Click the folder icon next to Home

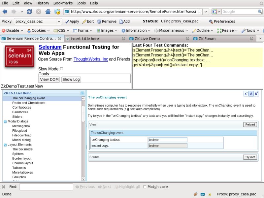click(57, 12)
